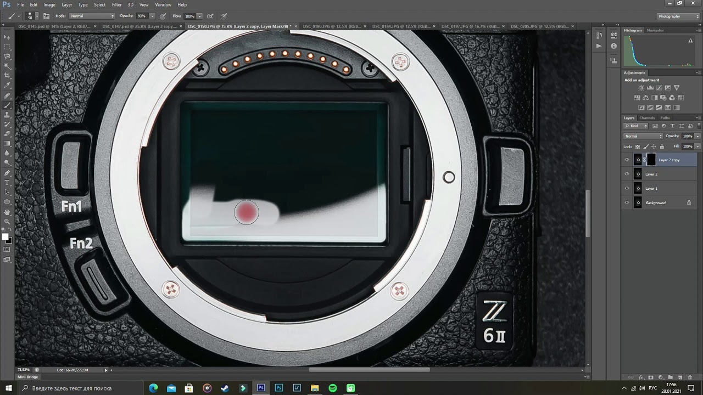
Task: Toggle visibility of Layer 1
Action: point(627,188)
